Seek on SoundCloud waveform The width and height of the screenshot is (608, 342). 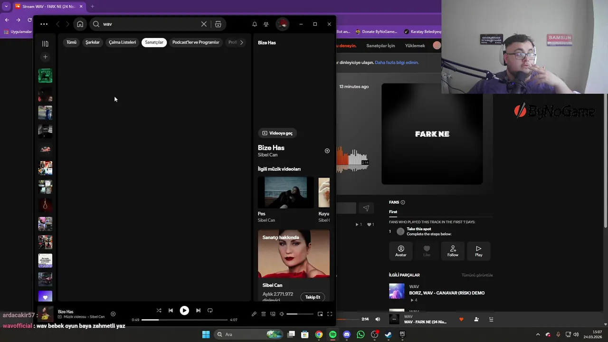[x=352, y=160]
